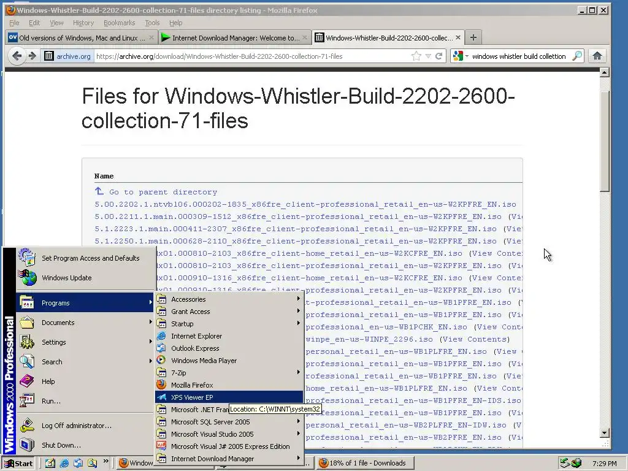Click the Firefox home button
The image size is (628, 471).
click(597, 56)
